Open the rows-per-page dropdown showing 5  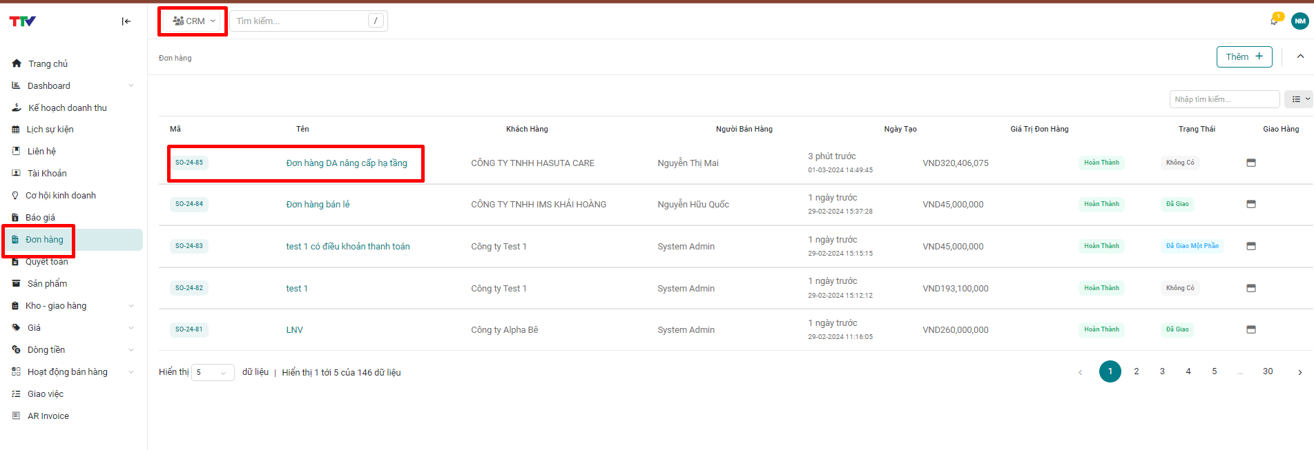tap(212, 372)
